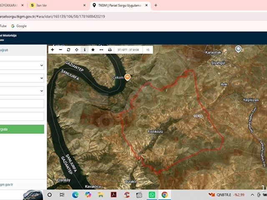
Task: Open a new browser tab
Action: [156, 5]
